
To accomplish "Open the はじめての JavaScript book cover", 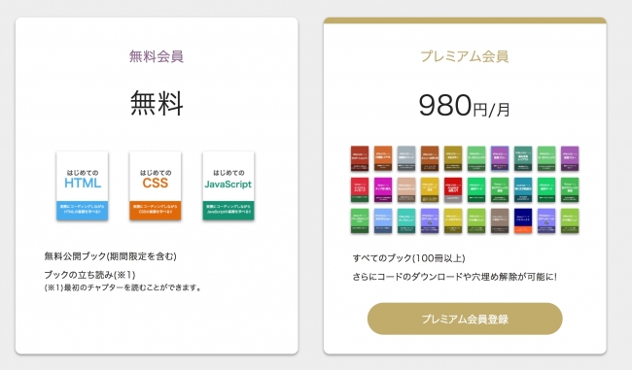I will 228,185.
